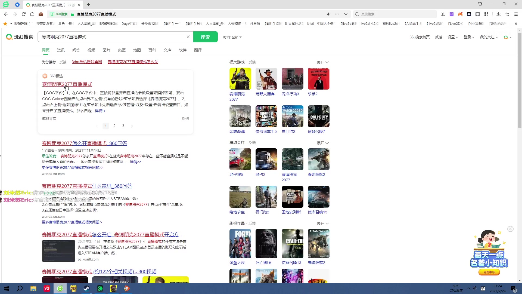Open the 登录 dropdown menu
The width and height of the screenshot is (522, 294).
click(469, 37)
